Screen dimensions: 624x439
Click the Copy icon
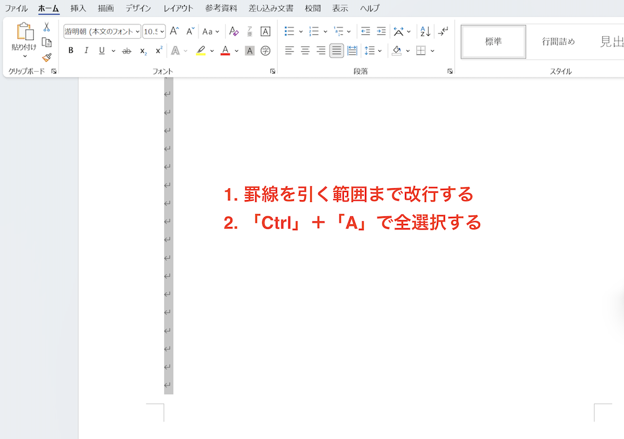[x=47, y=42]
